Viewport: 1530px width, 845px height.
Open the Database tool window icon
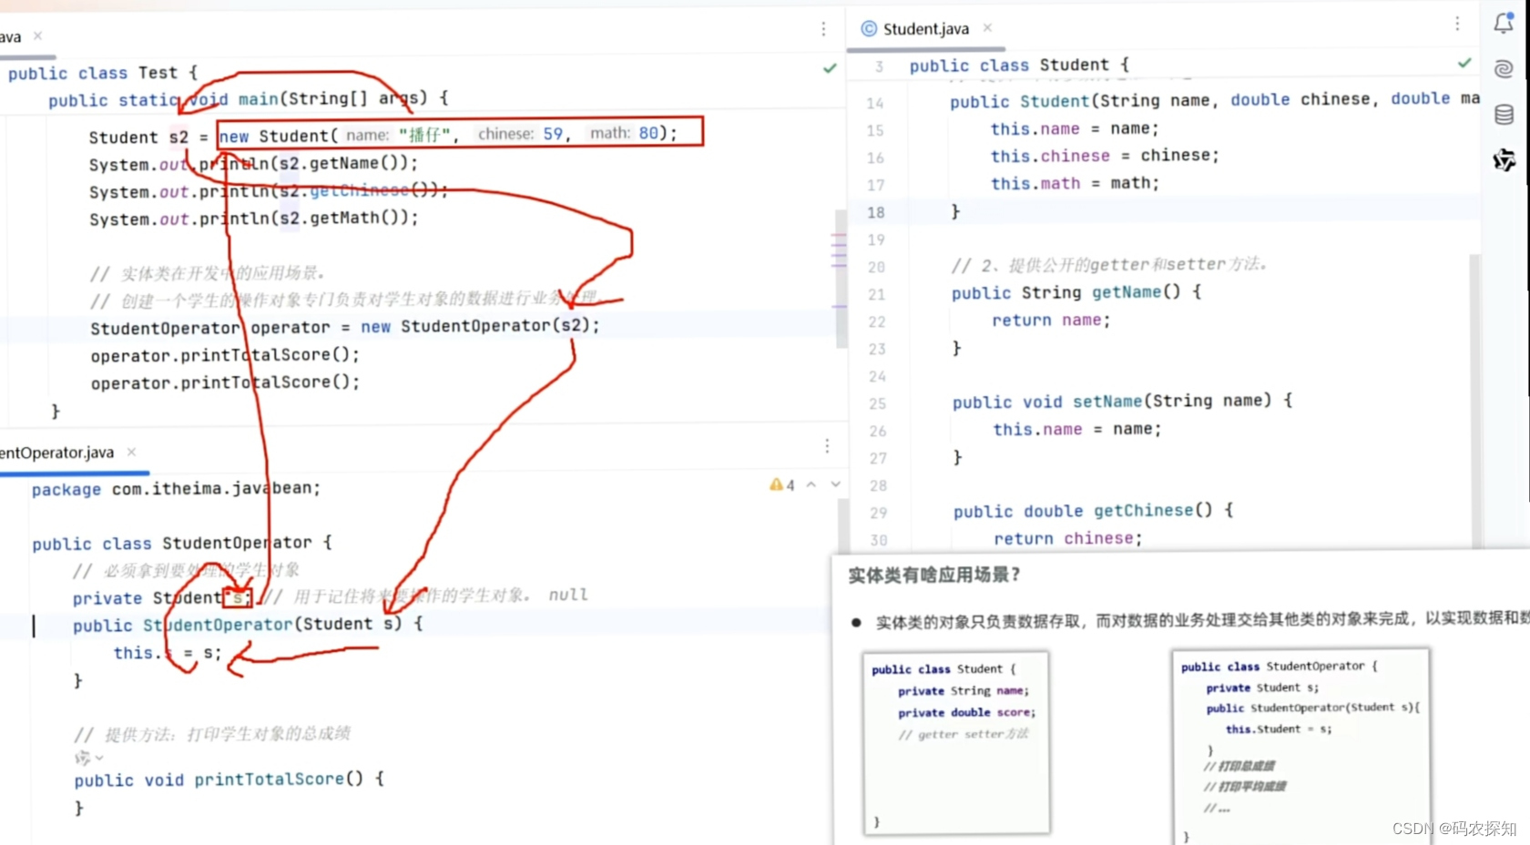(x=1504, y=115)
